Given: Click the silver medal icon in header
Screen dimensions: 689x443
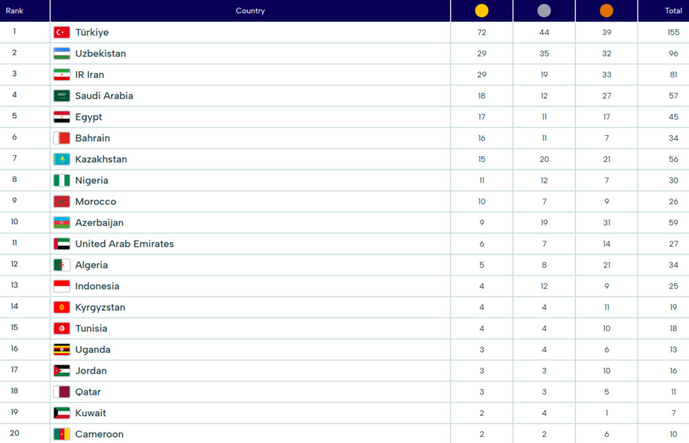Looking at the screenshot, I should pyautogui.click(x=544, y=10).
